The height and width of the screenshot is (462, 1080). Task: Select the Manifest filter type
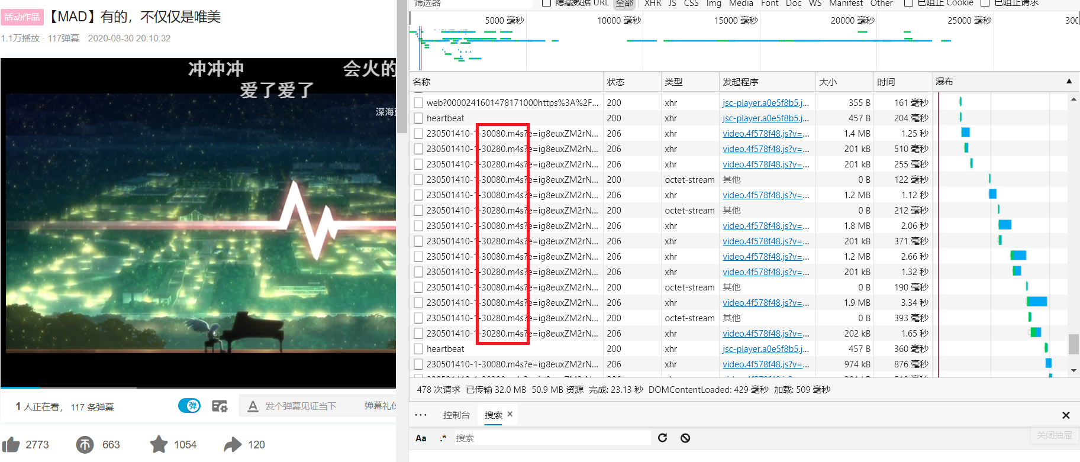[846, 3]
